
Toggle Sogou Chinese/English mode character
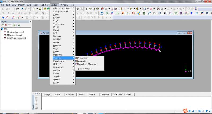pos(189,111)
